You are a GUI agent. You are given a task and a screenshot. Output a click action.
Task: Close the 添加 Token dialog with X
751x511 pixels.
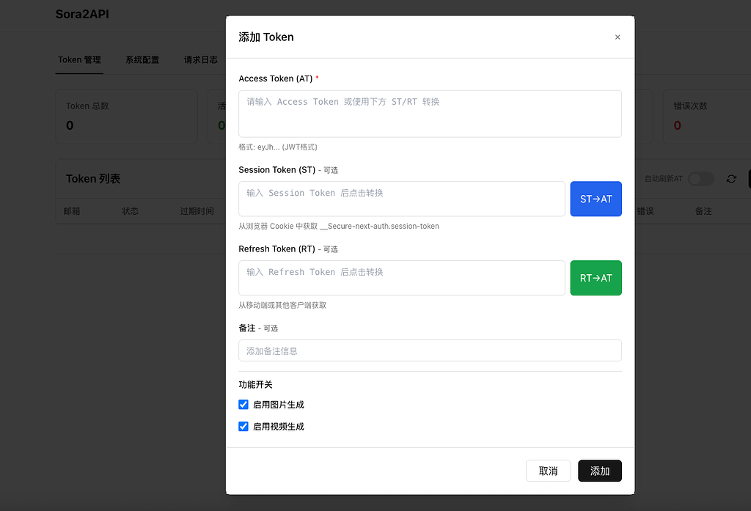618,37
